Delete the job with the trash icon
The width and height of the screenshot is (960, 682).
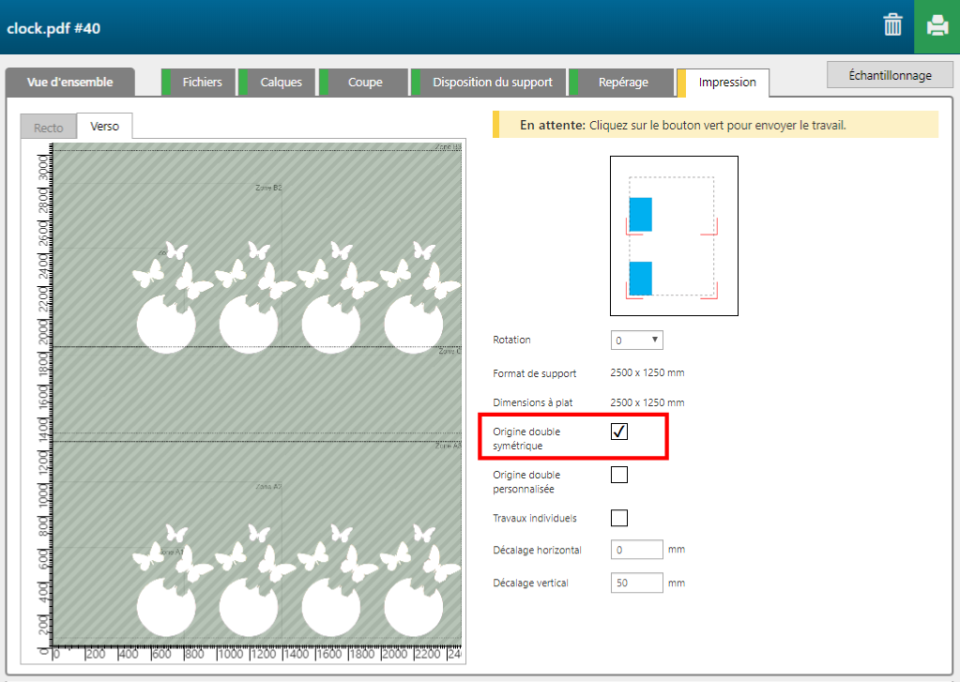[x=892, y=25]
